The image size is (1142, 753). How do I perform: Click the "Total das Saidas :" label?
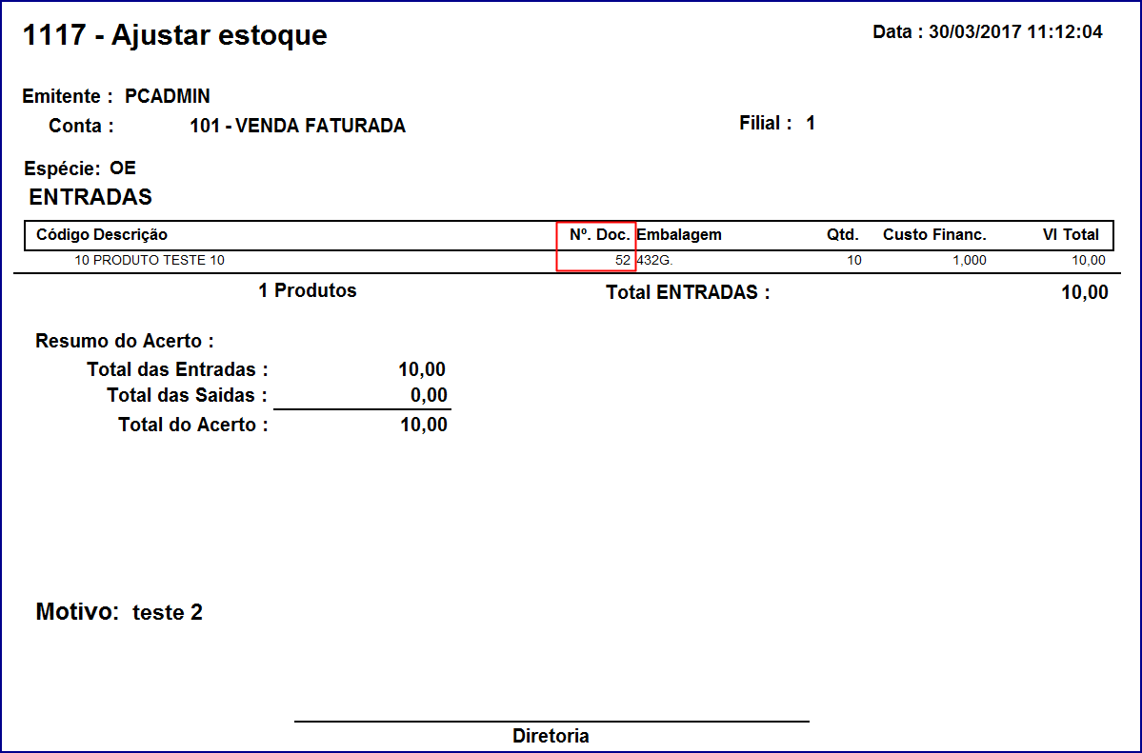(x=188, y=395)
